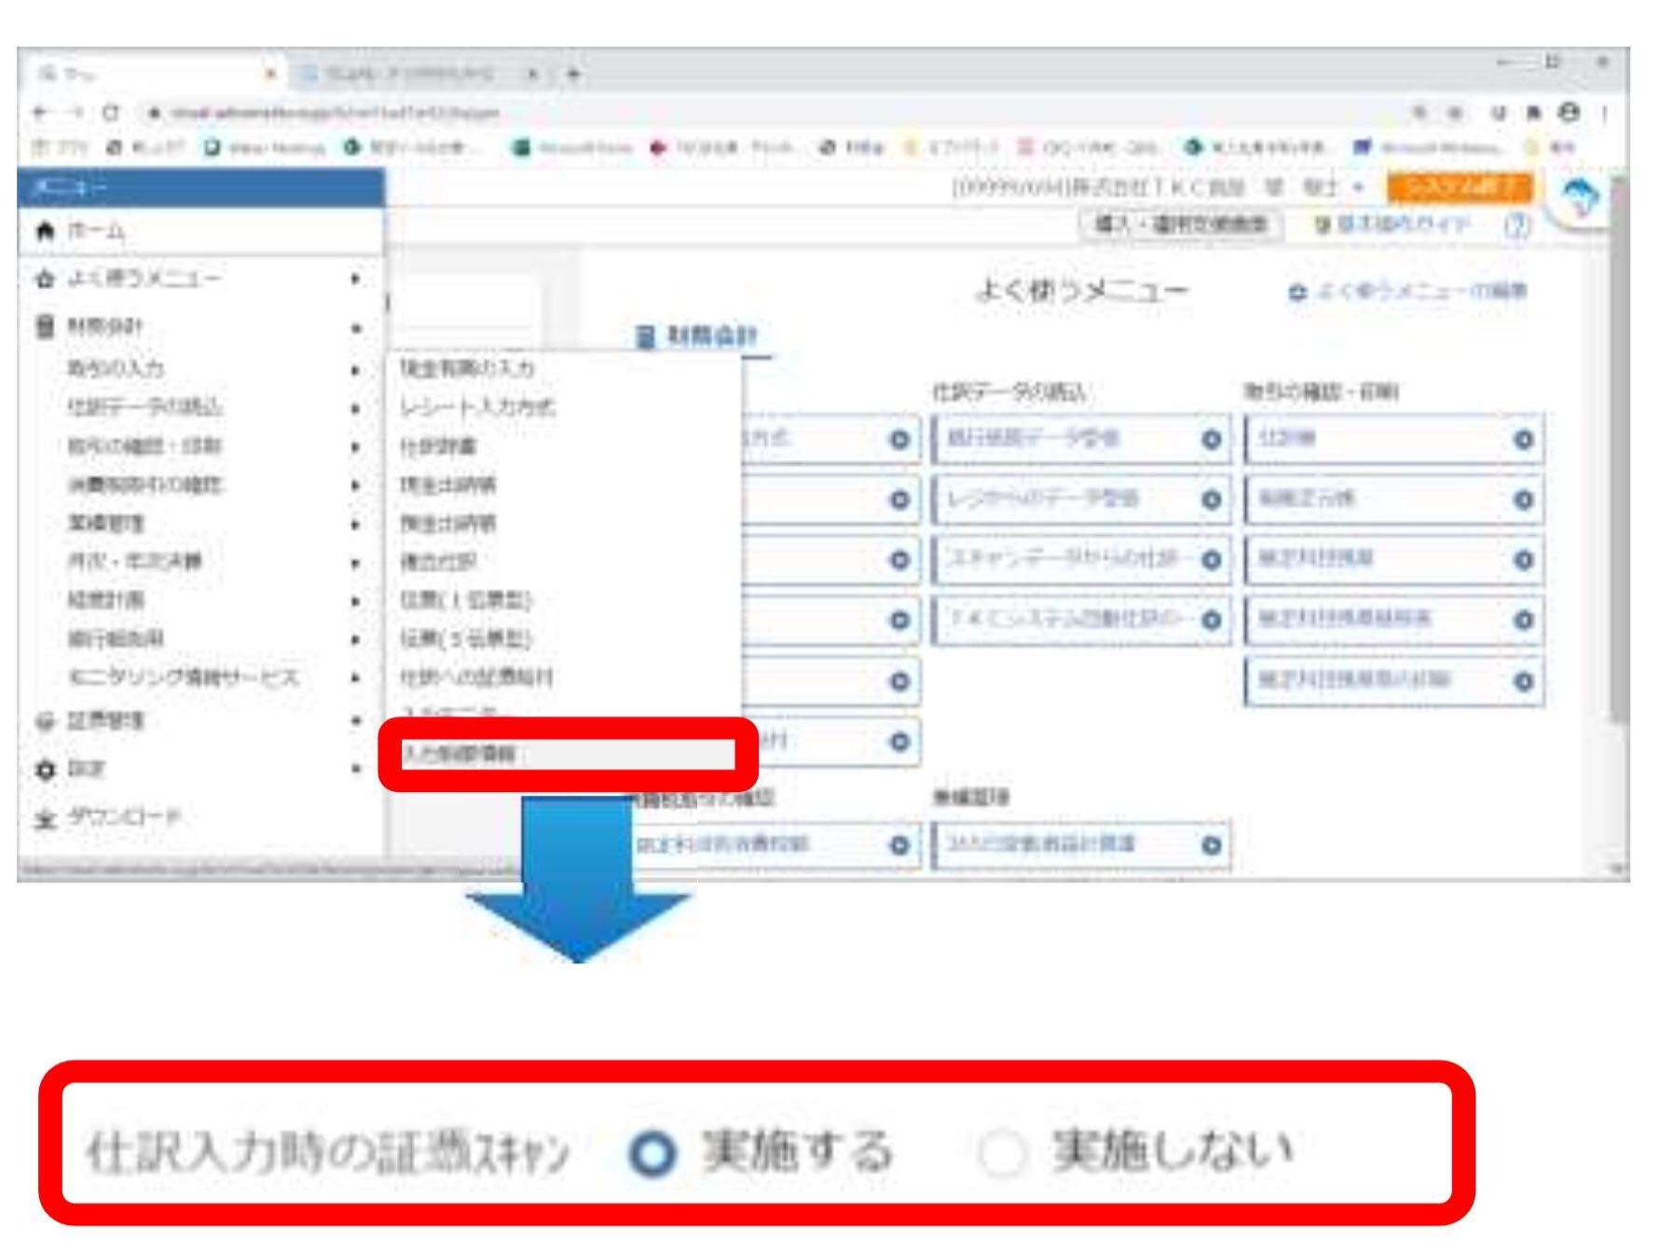Select 現金有高の入力 in the submenu
This screenshot has height=1243, width=1660.
coord(467,368)
